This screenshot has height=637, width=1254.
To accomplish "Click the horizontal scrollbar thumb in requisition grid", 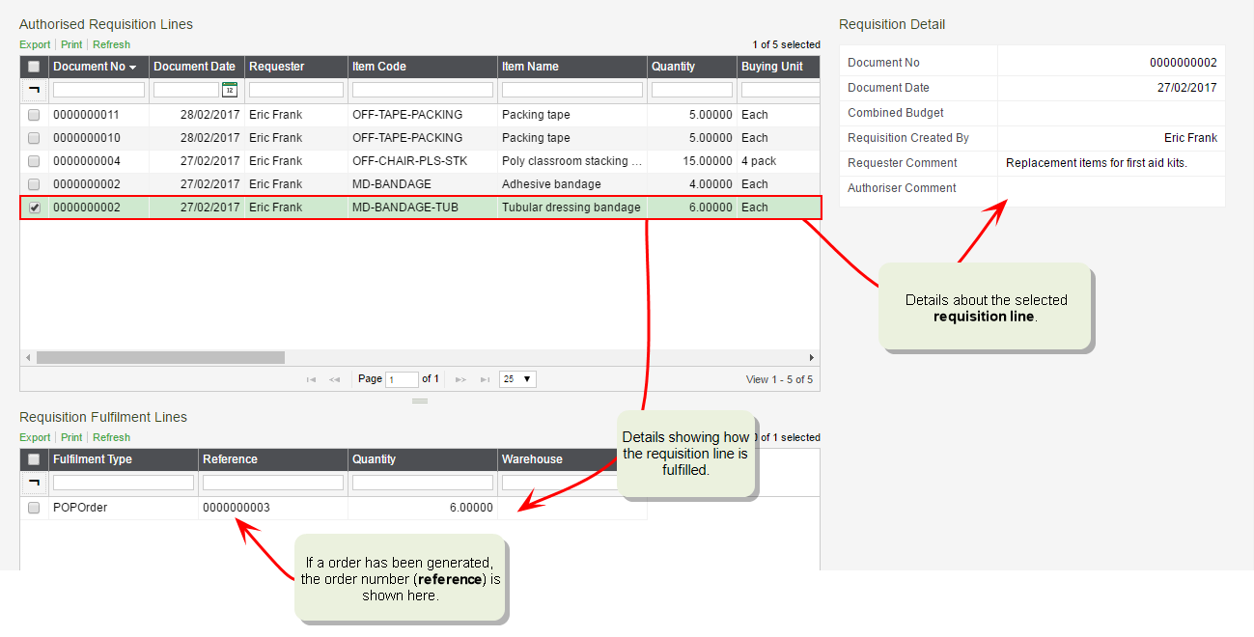I will coord(160,357).
